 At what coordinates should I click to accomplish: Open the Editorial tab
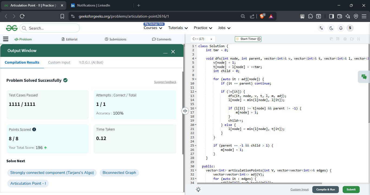point(70,39)
